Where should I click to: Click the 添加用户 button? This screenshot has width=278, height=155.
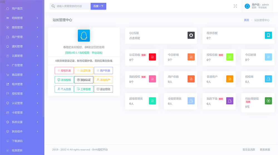tap(103, 80)
